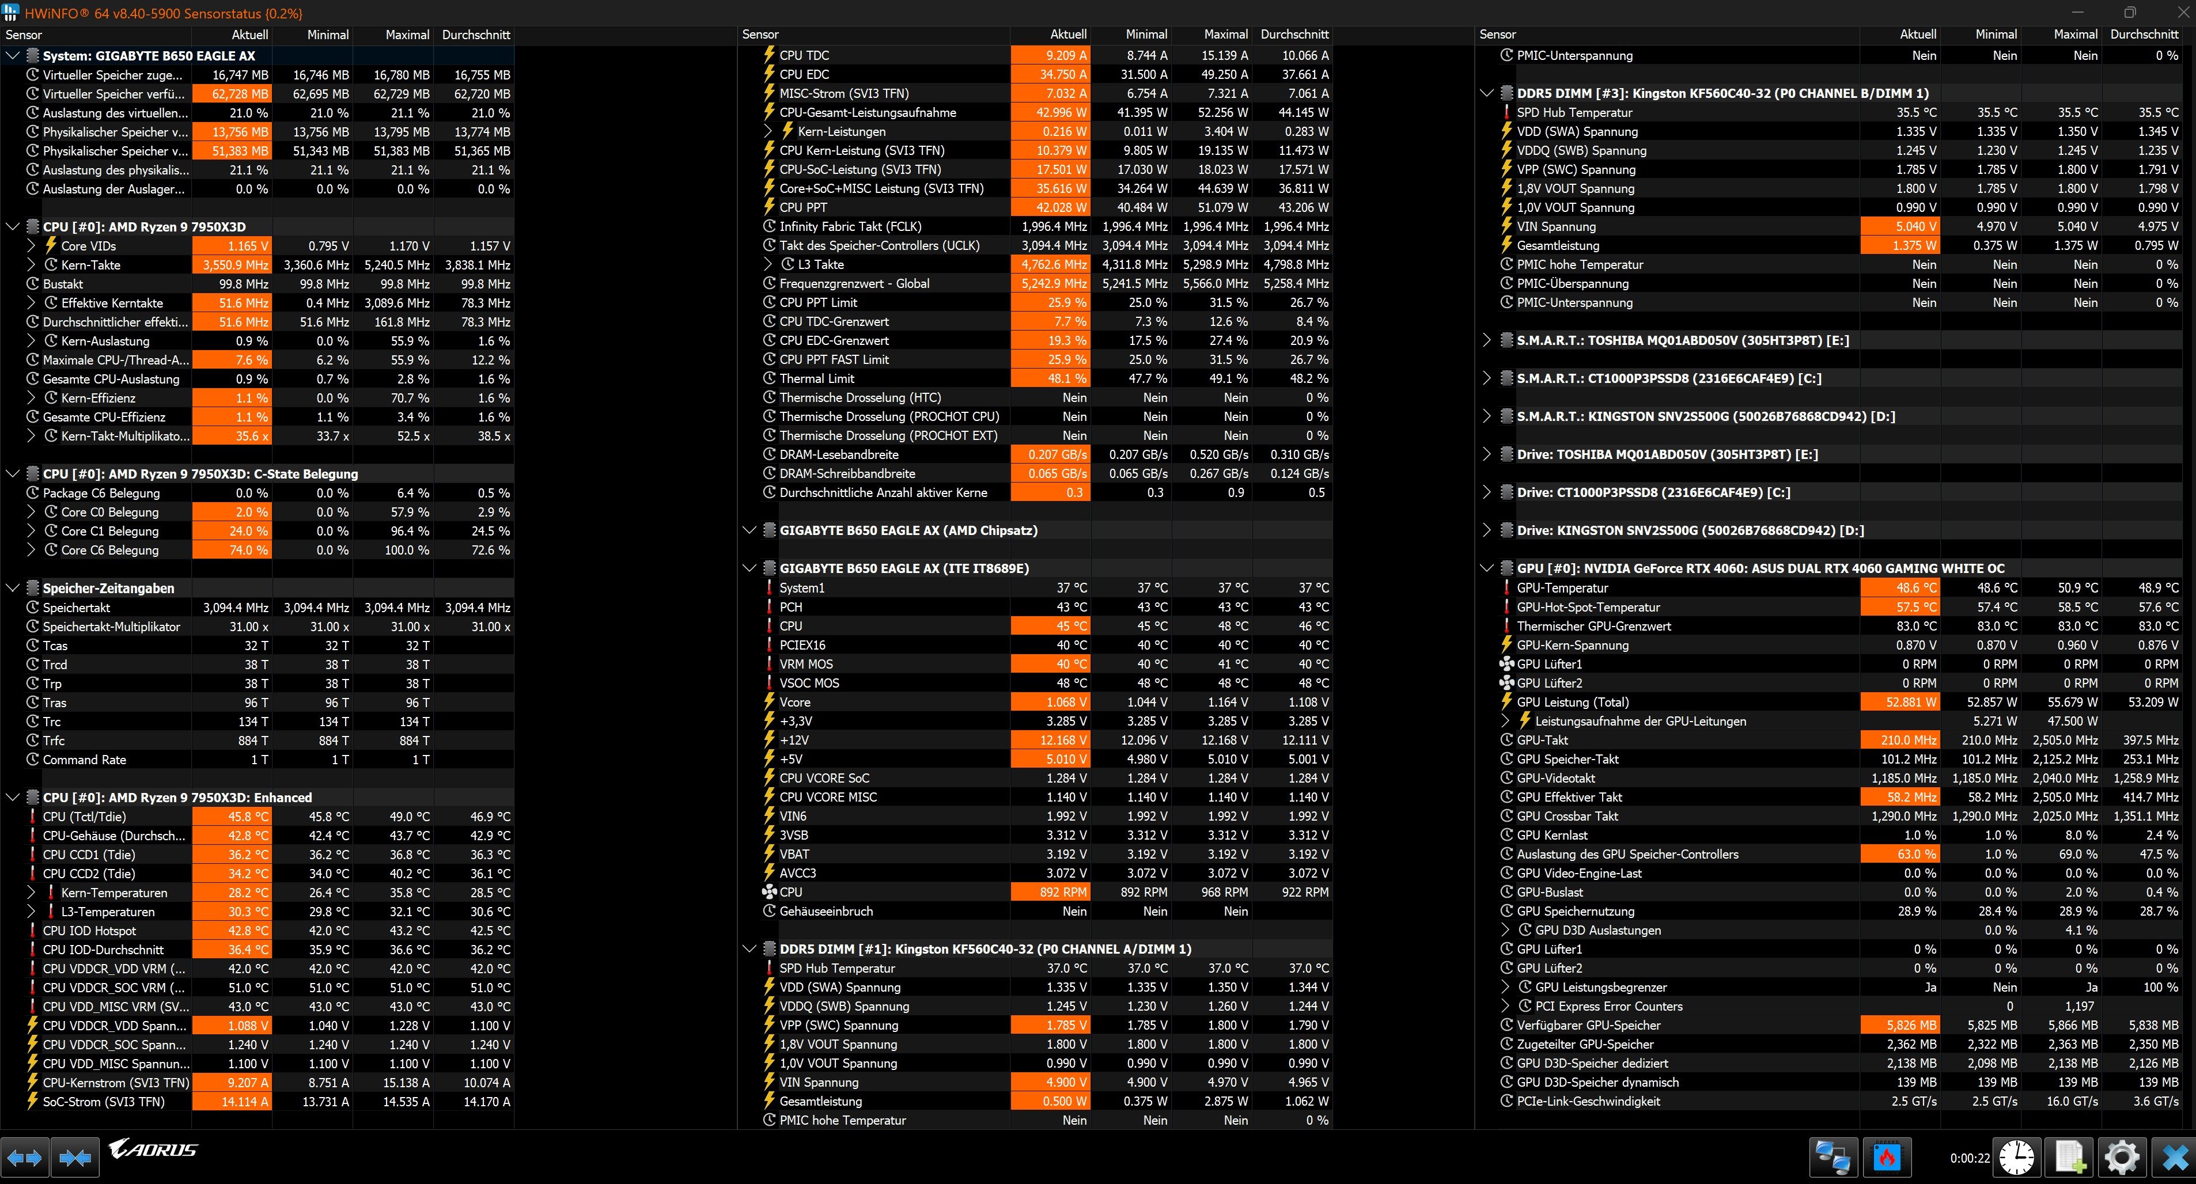
Task: Open sensor settings gear icon
Action: coord(2122,1158)
